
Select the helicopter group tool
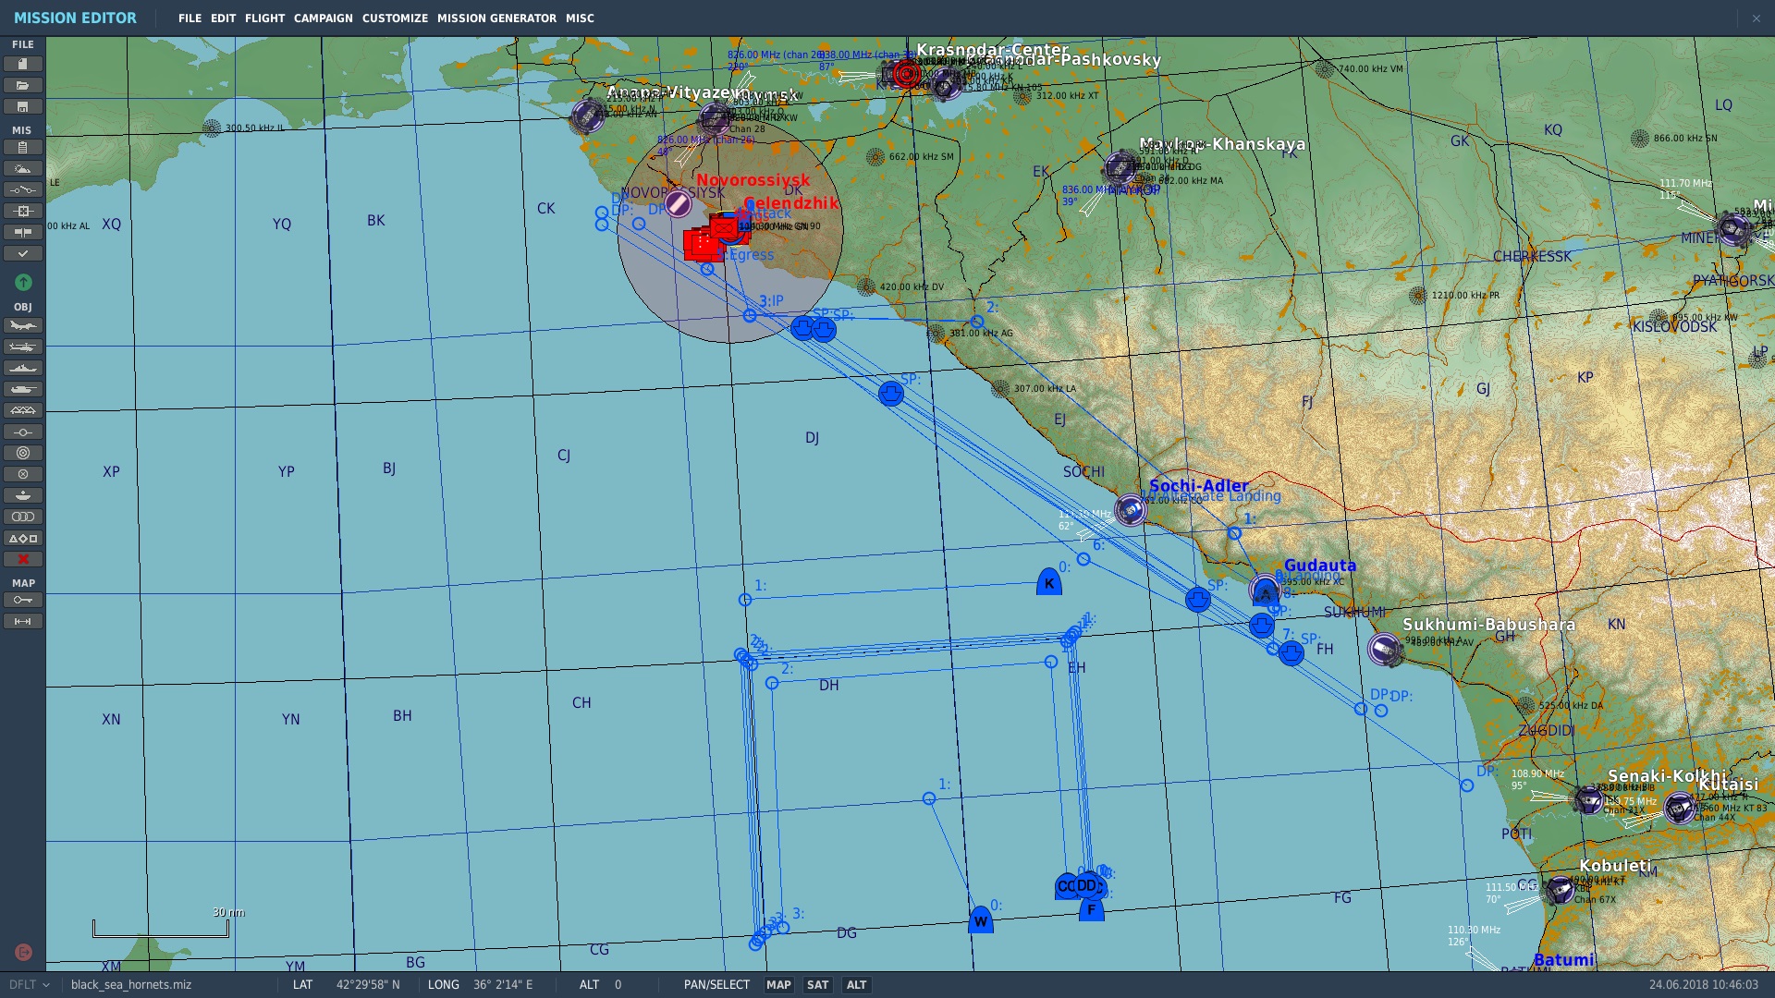23,347
